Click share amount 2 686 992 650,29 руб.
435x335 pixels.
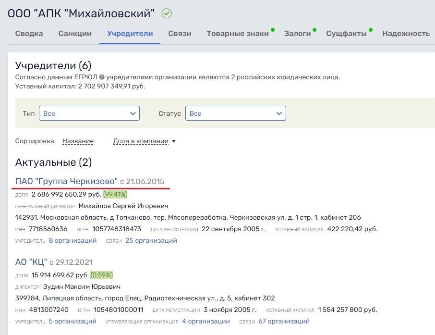pos(66,195)
